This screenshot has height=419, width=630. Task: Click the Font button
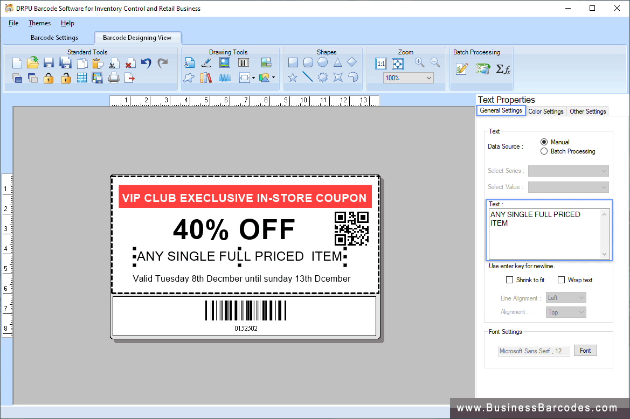(x=585, y=350)
